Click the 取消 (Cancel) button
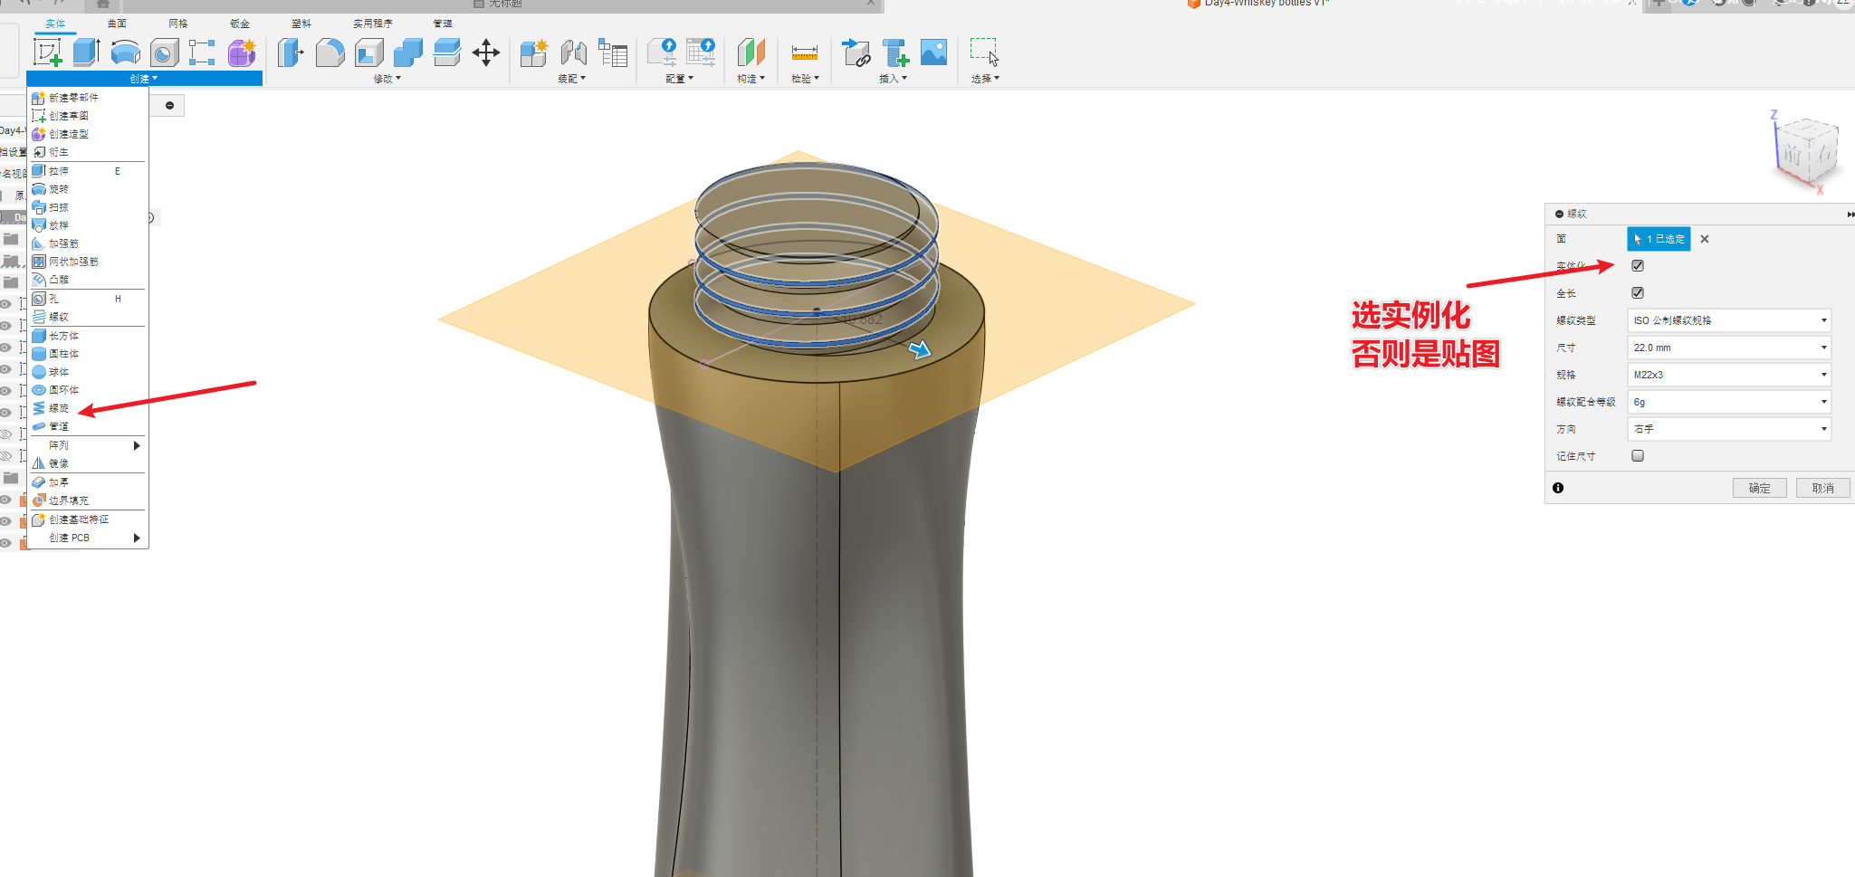 click(1822, 488)
